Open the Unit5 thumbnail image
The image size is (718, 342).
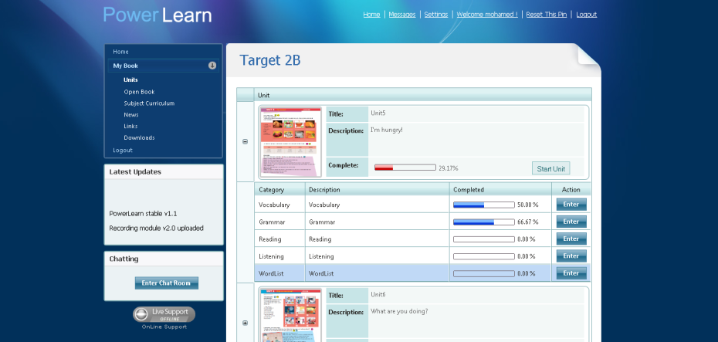[x=290, y=142]
